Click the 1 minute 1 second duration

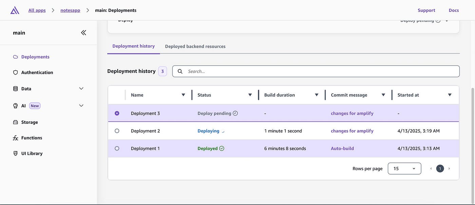click(283, 131)
